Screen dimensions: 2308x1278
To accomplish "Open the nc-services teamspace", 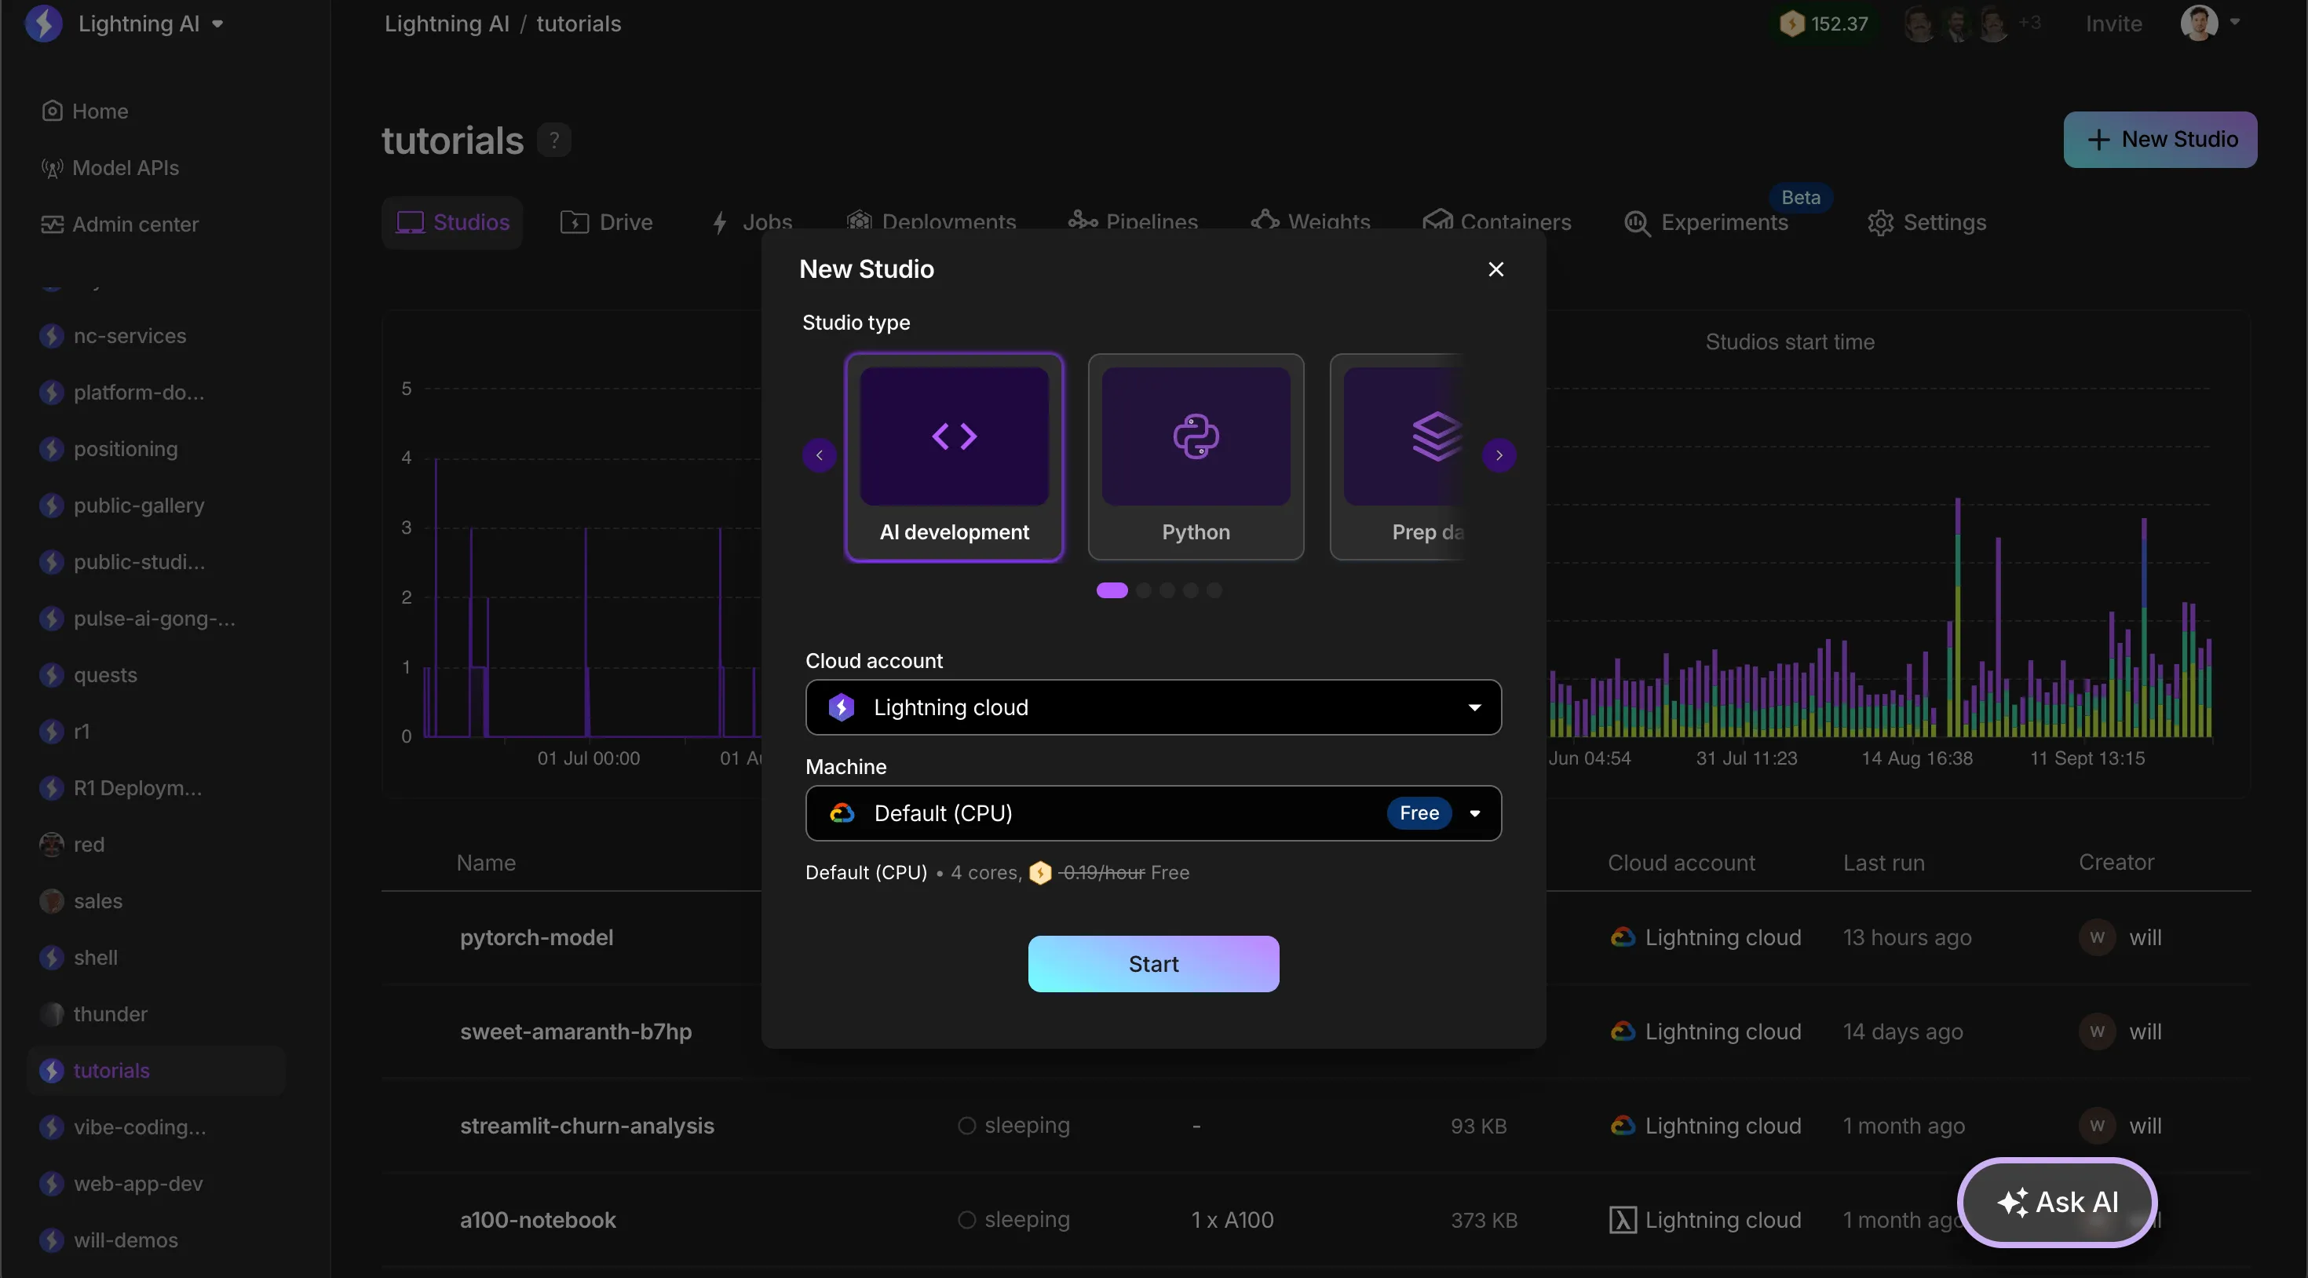I will [x=113, y=336].
